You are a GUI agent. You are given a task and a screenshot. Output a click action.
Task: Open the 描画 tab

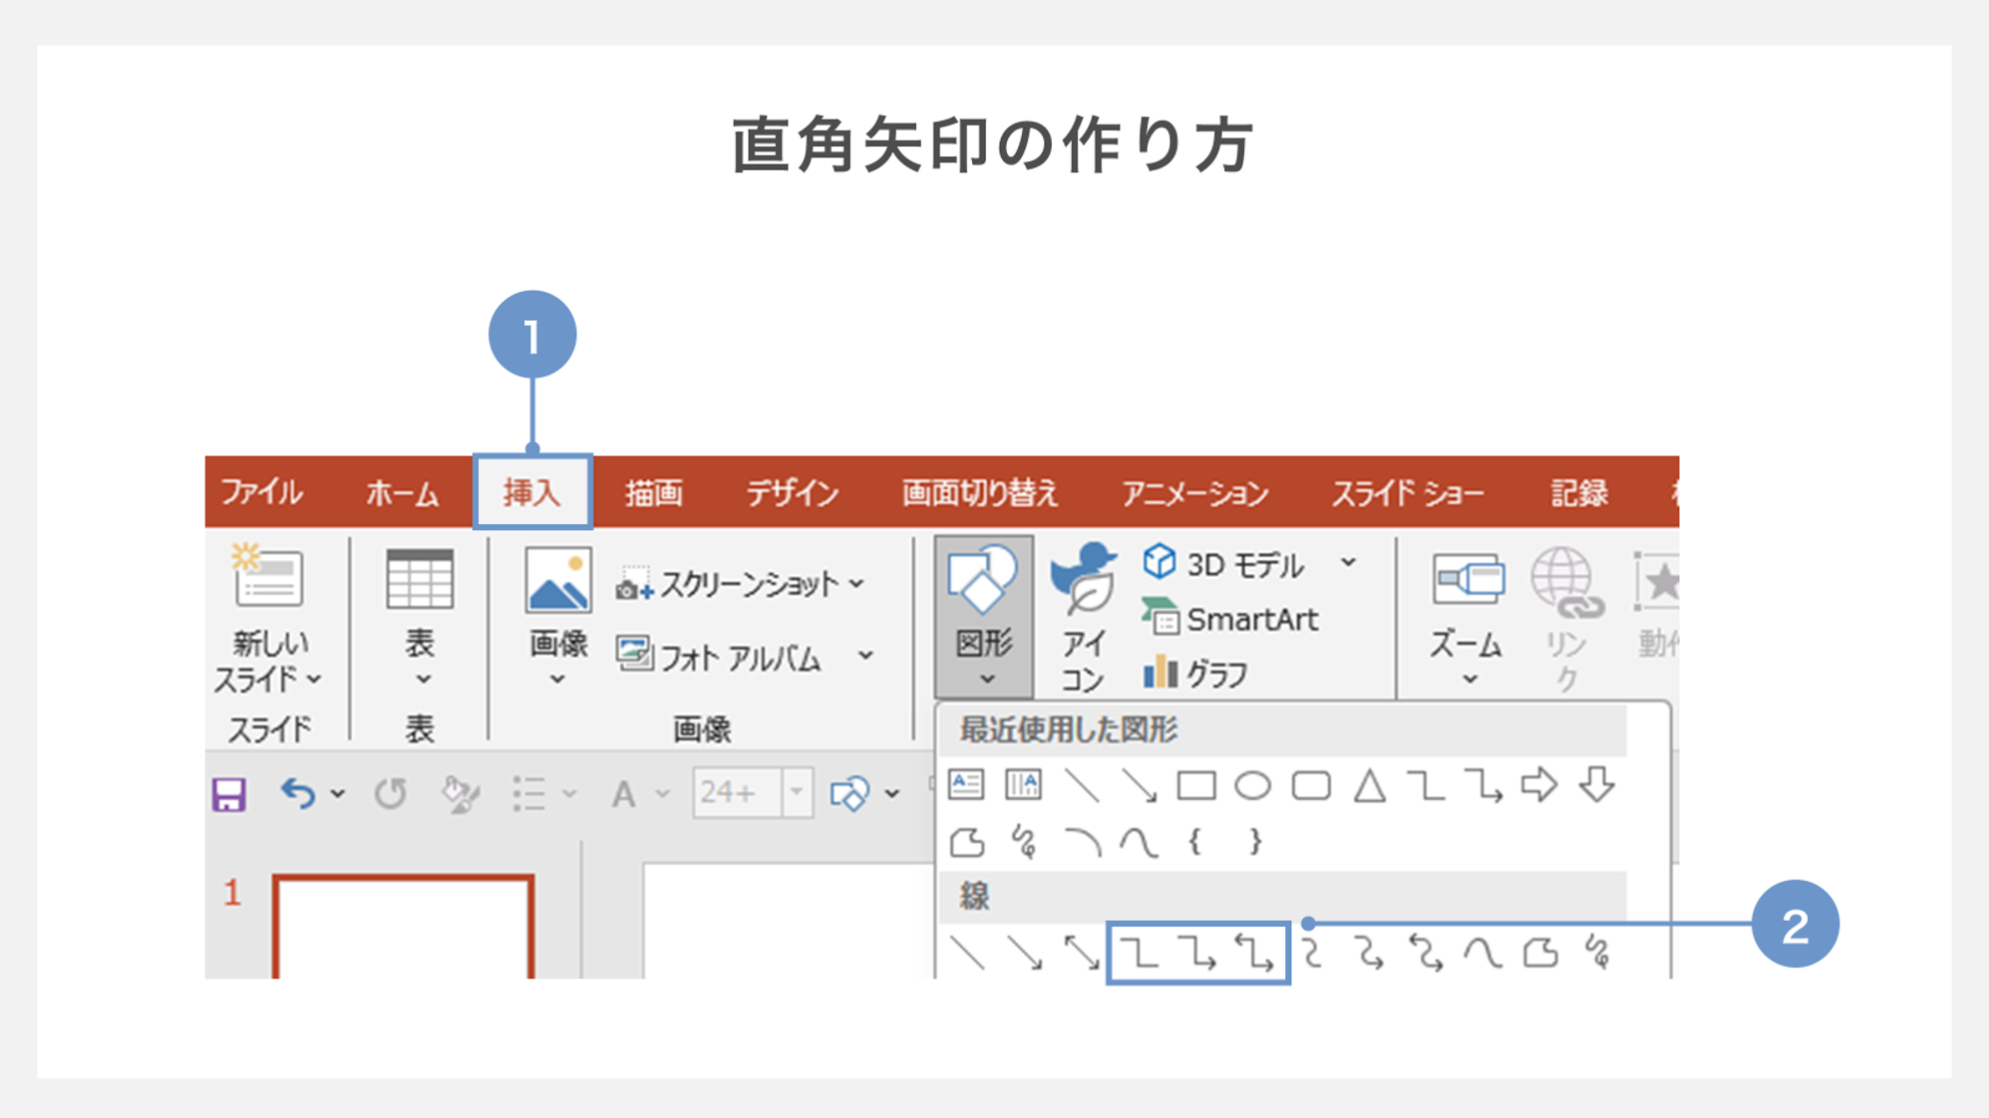tap(654, 492)
